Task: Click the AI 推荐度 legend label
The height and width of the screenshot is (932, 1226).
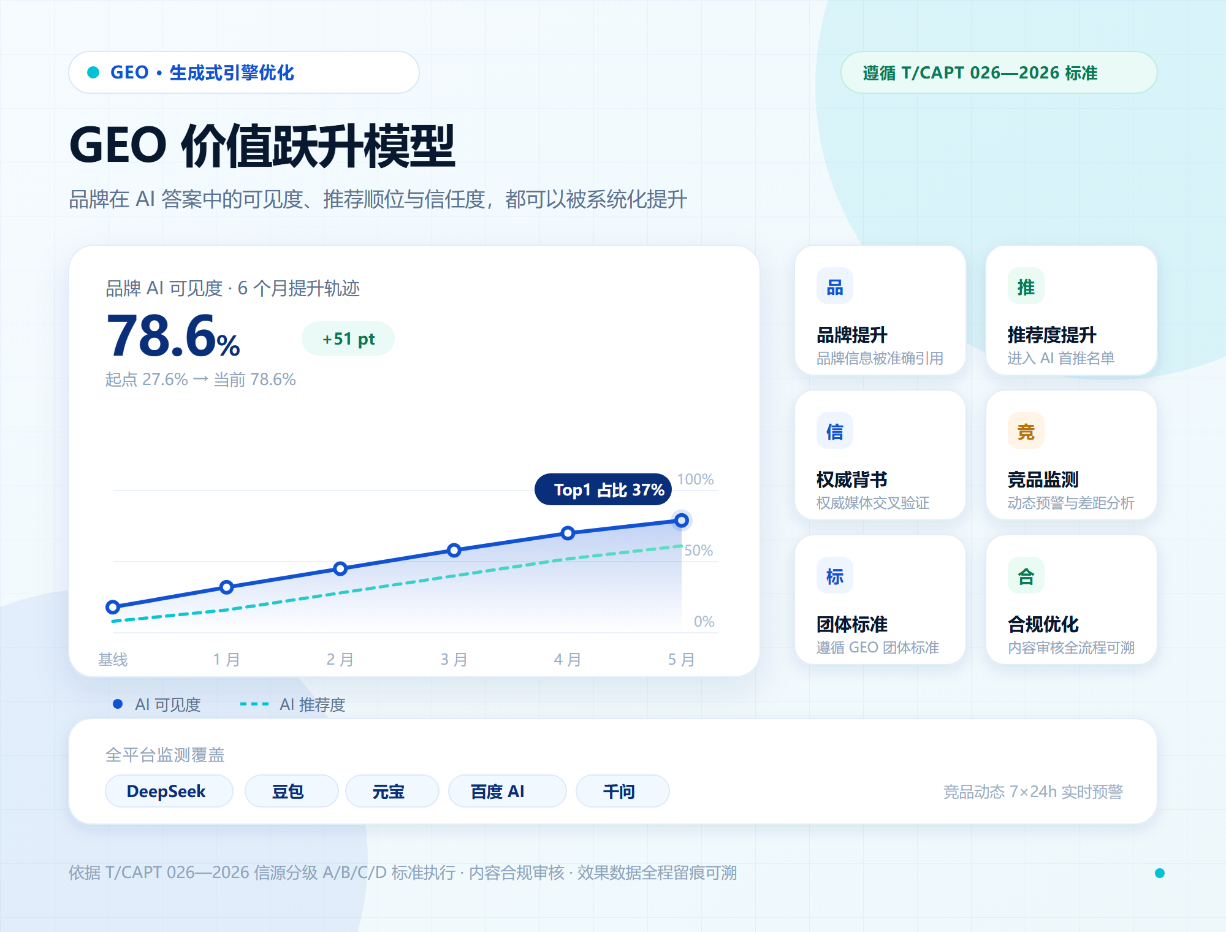Action: pos(313,705)
